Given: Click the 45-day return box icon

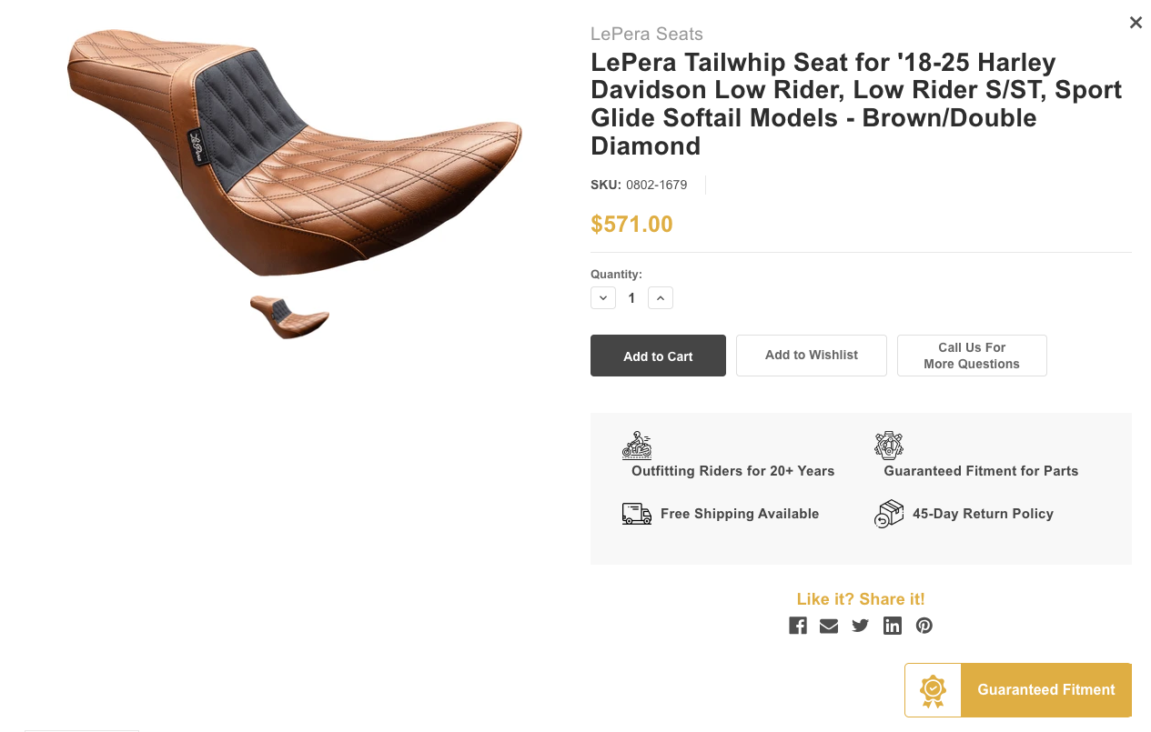Looking at the screenshot, I should click(889, 514).
